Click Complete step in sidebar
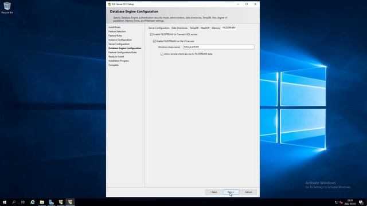367x206 pixels. pos(114,65)
